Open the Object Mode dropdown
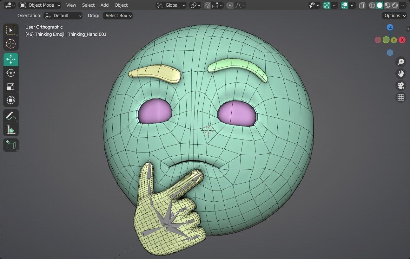The width and height of the screenshot is (410, 259). 40,5
